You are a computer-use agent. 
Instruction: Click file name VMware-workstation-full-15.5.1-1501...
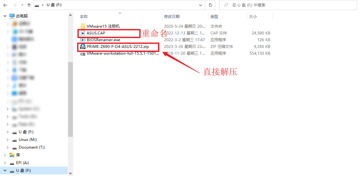point(123,53)
